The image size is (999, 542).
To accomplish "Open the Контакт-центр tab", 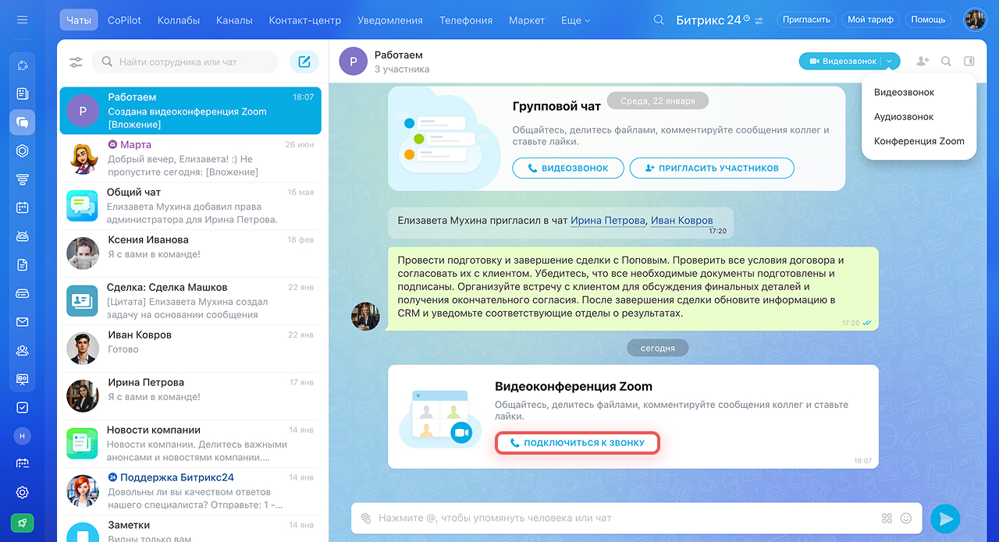I will coord(305,20).
